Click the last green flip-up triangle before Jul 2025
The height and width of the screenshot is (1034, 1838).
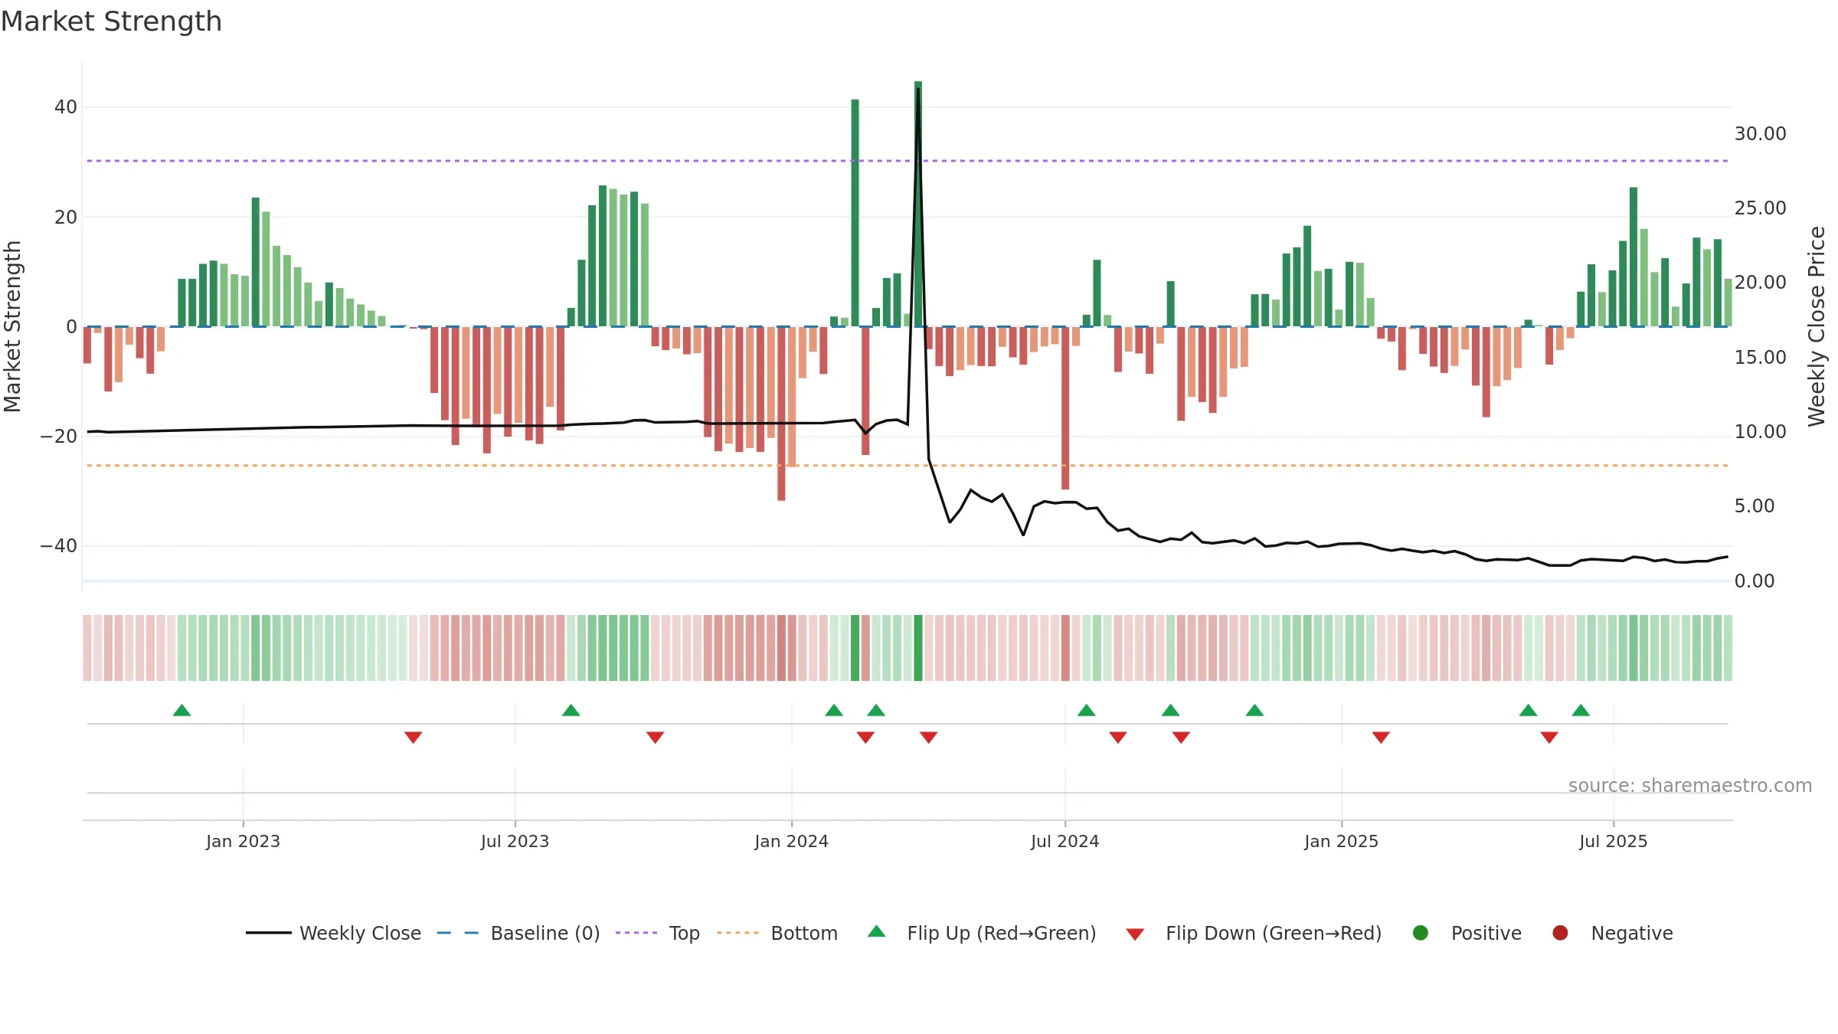(1581, 710)
